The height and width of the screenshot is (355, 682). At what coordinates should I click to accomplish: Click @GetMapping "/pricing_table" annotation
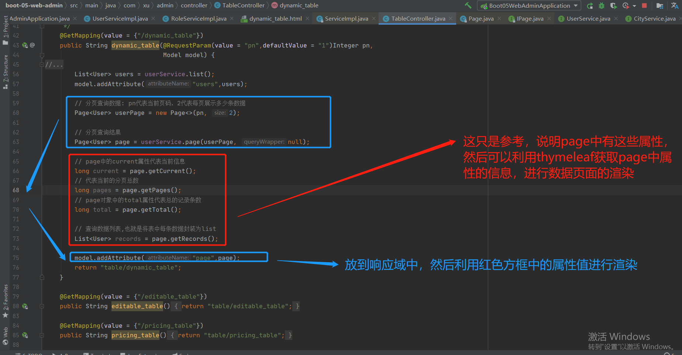click(131, 326)
